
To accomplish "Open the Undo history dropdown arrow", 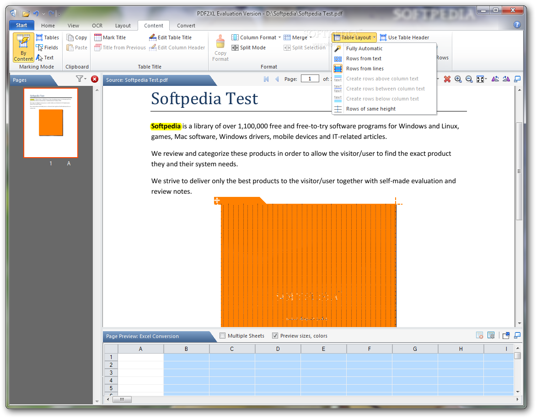I will pos(43,14).
